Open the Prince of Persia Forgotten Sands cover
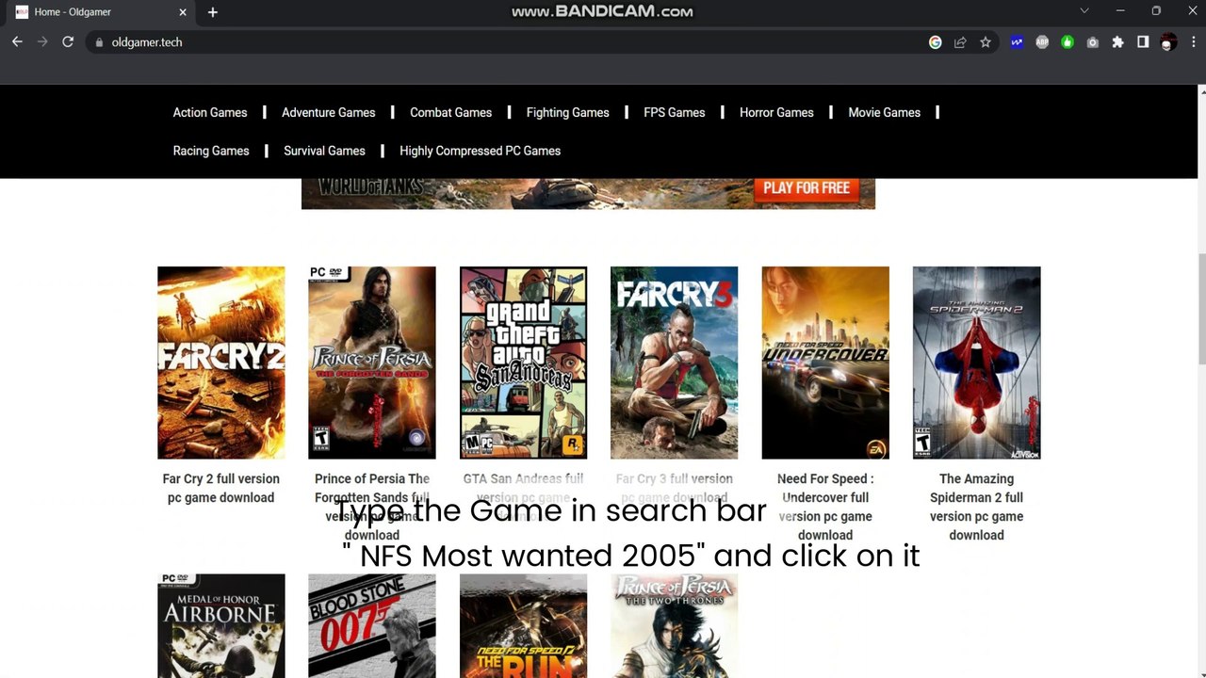 coord(372,363)
